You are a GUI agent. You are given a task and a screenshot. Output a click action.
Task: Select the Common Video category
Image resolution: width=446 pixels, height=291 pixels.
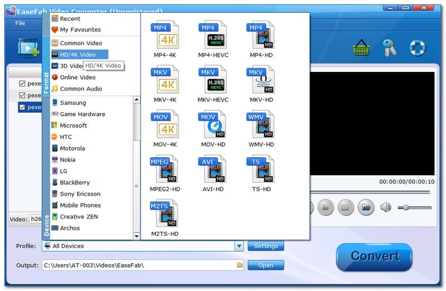[77, 43]
